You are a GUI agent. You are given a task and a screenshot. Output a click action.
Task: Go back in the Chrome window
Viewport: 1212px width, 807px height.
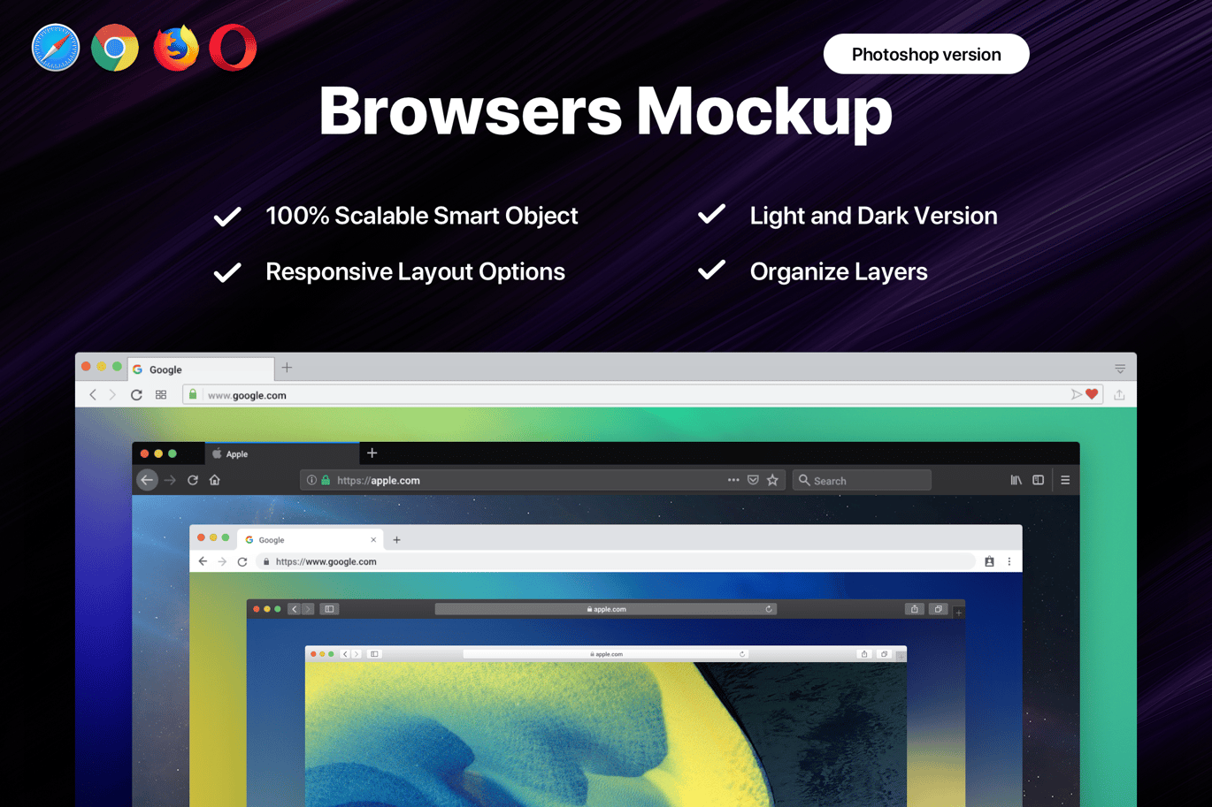pos(203,561)
